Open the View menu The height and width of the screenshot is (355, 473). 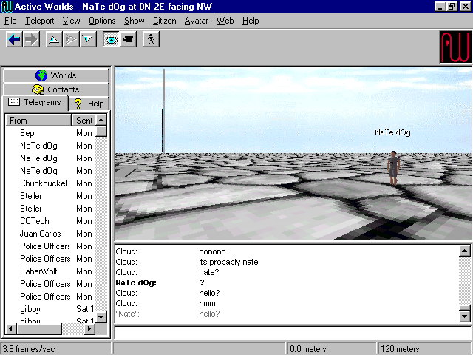(71, 21)
